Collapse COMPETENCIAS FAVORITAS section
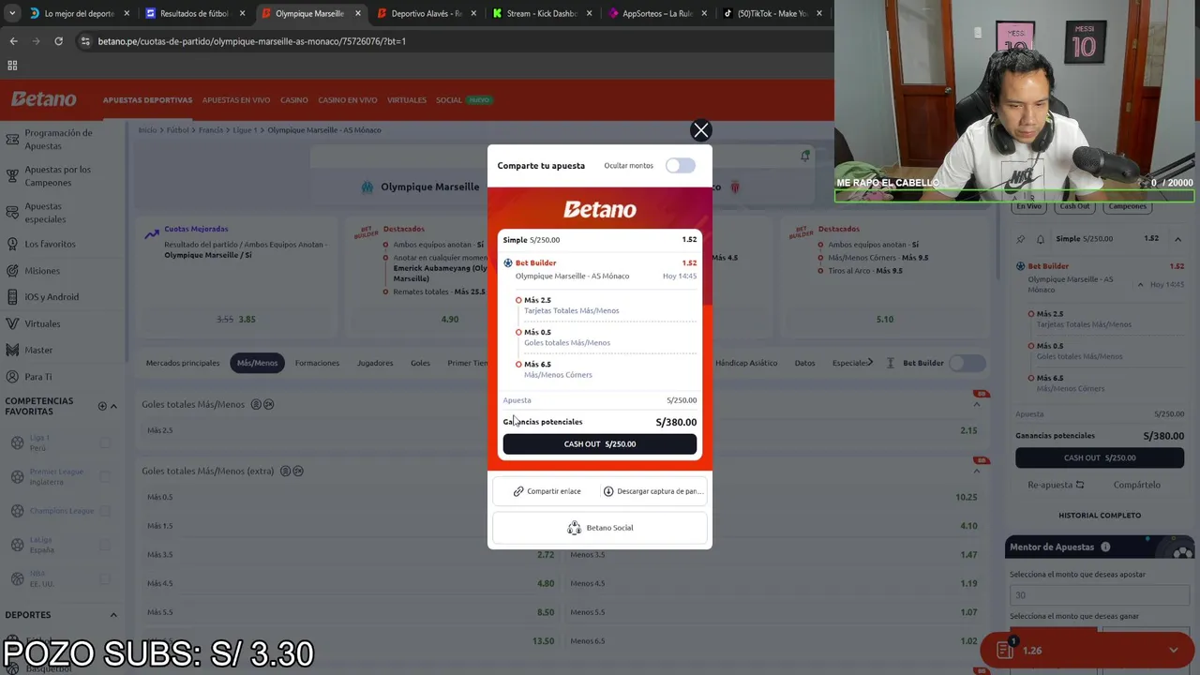 (x=113, y=406)
